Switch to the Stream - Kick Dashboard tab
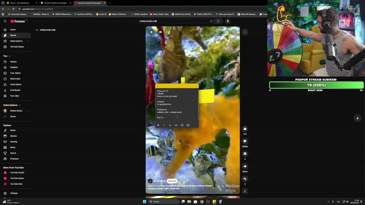The height and width of the screenshot is (205, 365). (x=22, y=3)
